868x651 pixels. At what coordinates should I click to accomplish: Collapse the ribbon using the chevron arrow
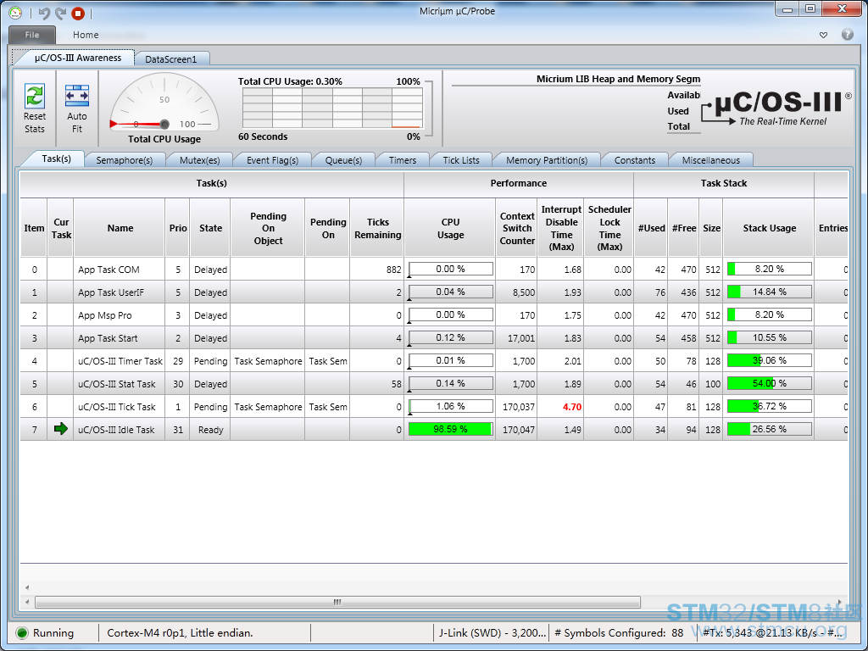[823, 35]
